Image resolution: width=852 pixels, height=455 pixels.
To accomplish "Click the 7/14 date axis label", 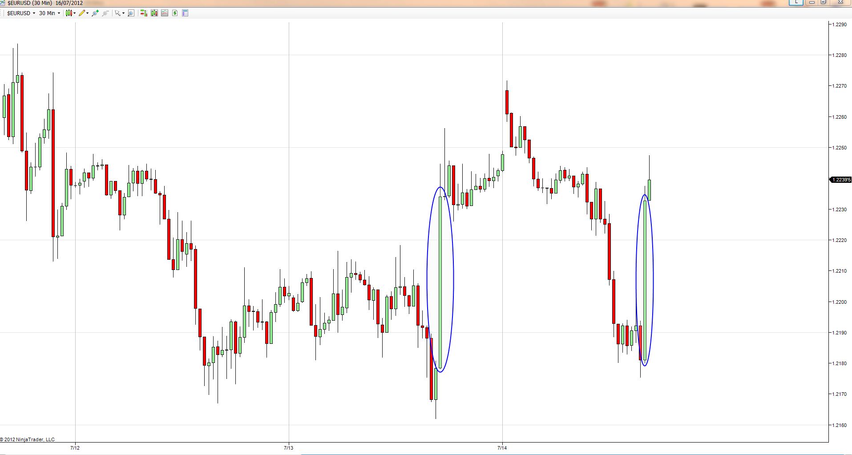I will point(502,448).
